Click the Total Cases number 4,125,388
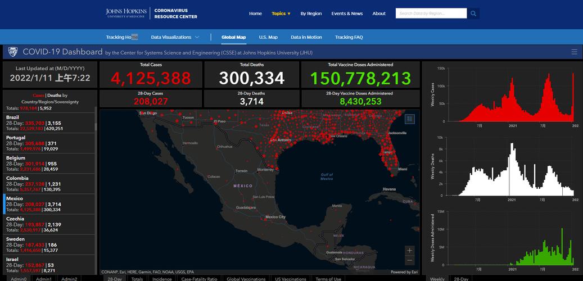This screenshot has width=583, height=281. pyautogui.click(x=151, y=78)
